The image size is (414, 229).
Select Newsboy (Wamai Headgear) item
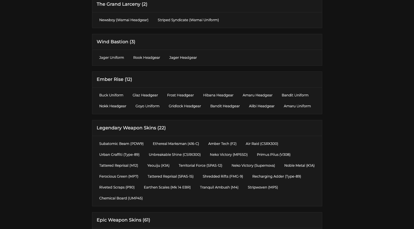[124, 20]
